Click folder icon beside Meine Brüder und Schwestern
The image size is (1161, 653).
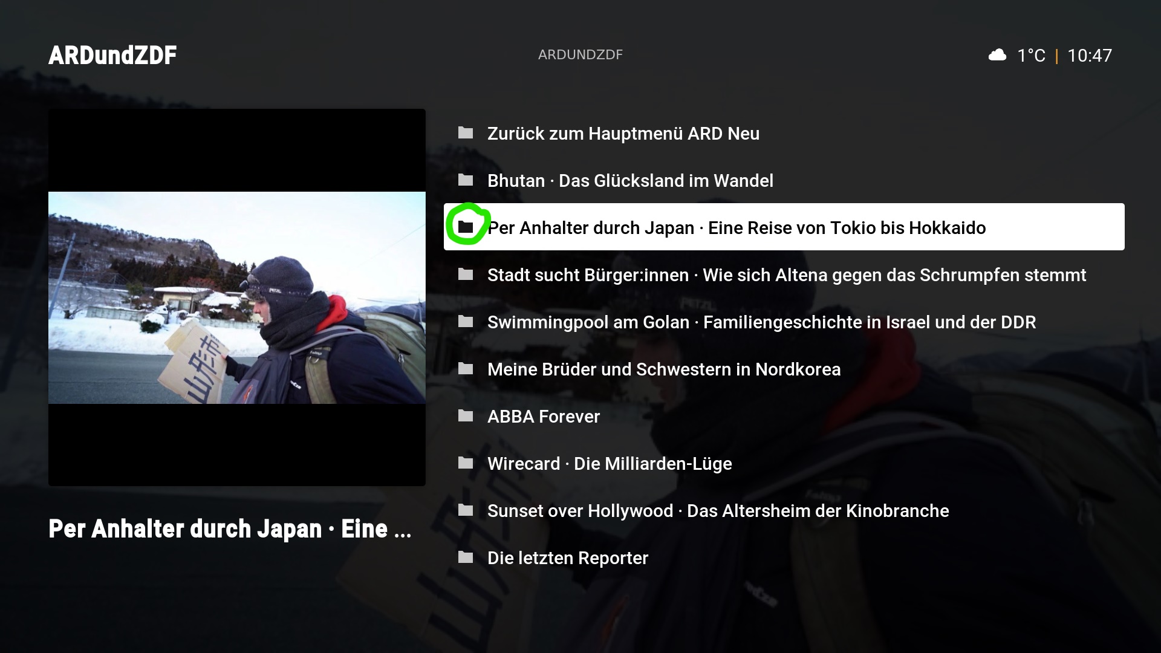[466, 369]
